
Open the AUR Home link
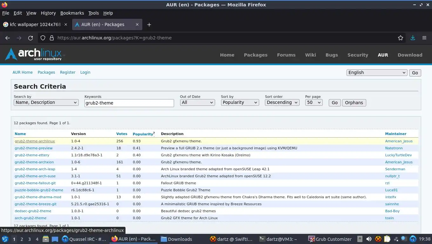coord(23,72)
